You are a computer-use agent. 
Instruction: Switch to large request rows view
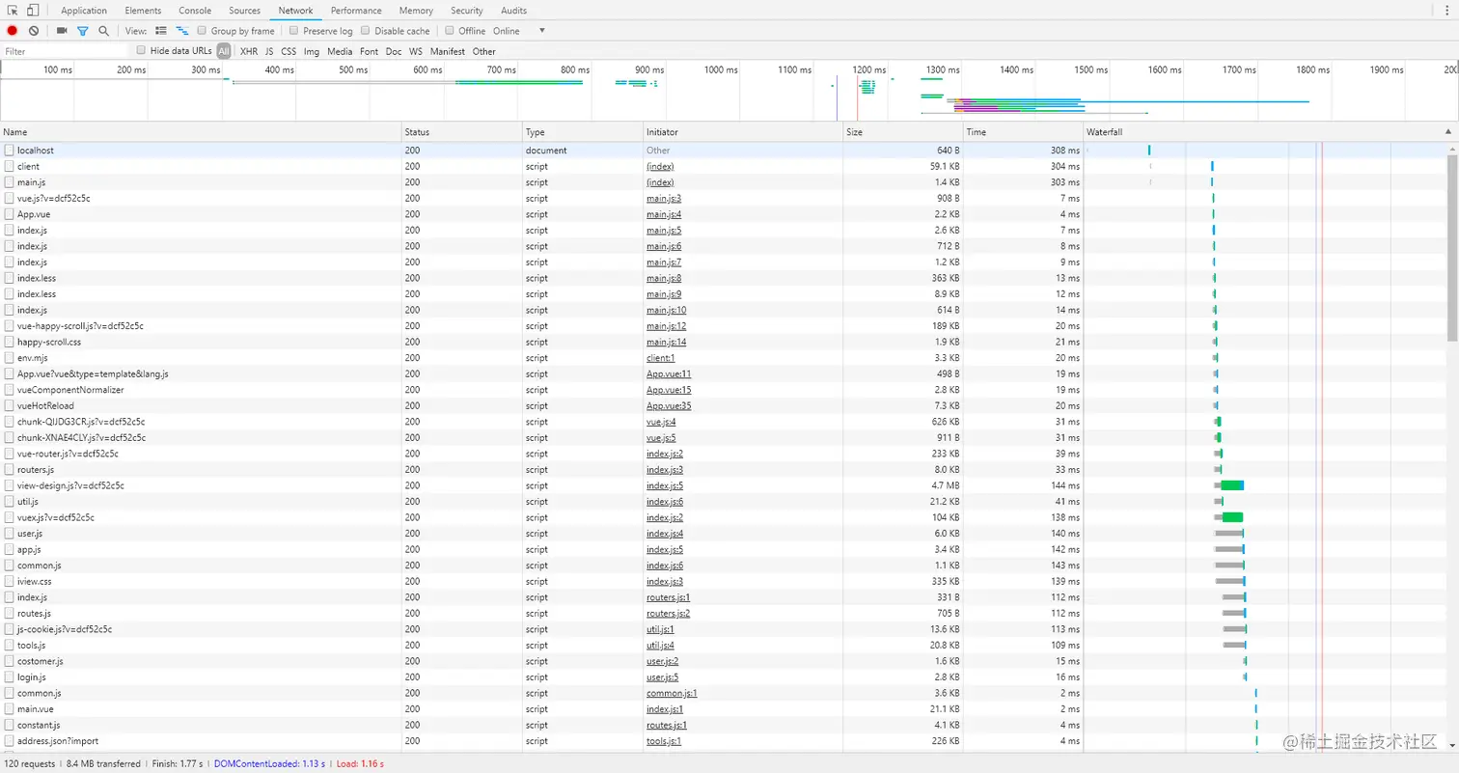pos(161,31)
